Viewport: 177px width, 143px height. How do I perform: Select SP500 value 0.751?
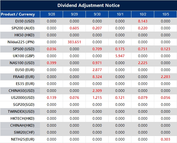[x=143, y=49]
